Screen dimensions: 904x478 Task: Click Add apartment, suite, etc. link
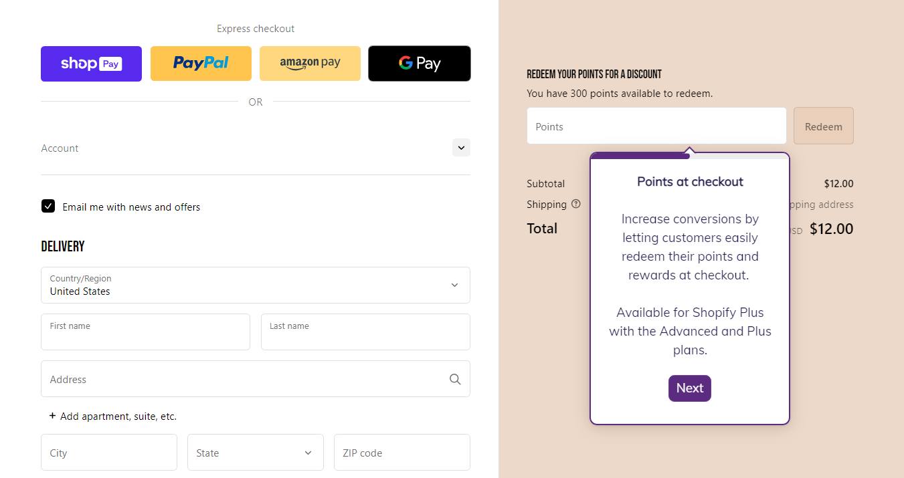pyautogui.click(x=112, y=416)
